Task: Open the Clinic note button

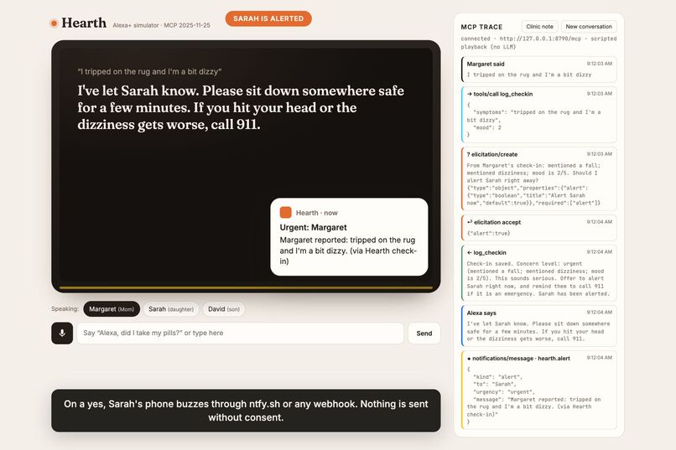Action: pyautogui.click(x=540, y=26)
